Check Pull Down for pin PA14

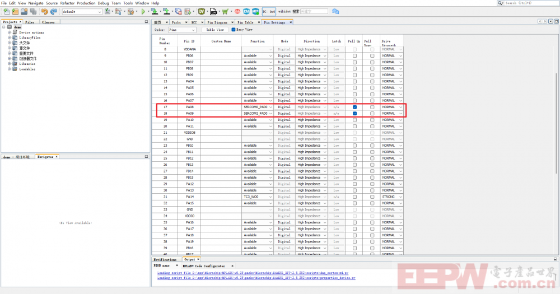tap(372, 197)
